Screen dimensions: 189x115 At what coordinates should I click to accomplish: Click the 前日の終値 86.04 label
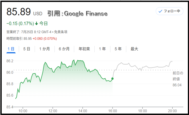point(178,79)
